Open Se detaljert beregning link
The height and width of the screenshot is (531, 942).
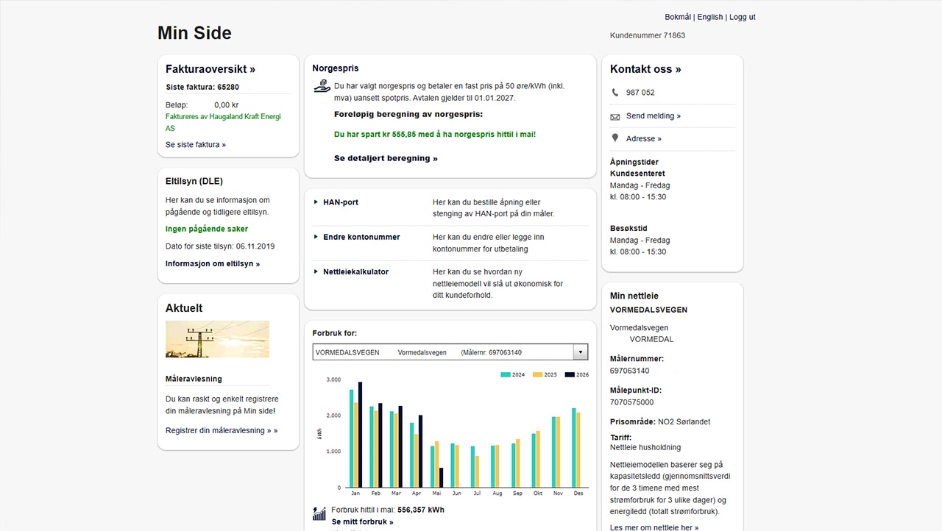pyautogui.click(x=386, y=158)
